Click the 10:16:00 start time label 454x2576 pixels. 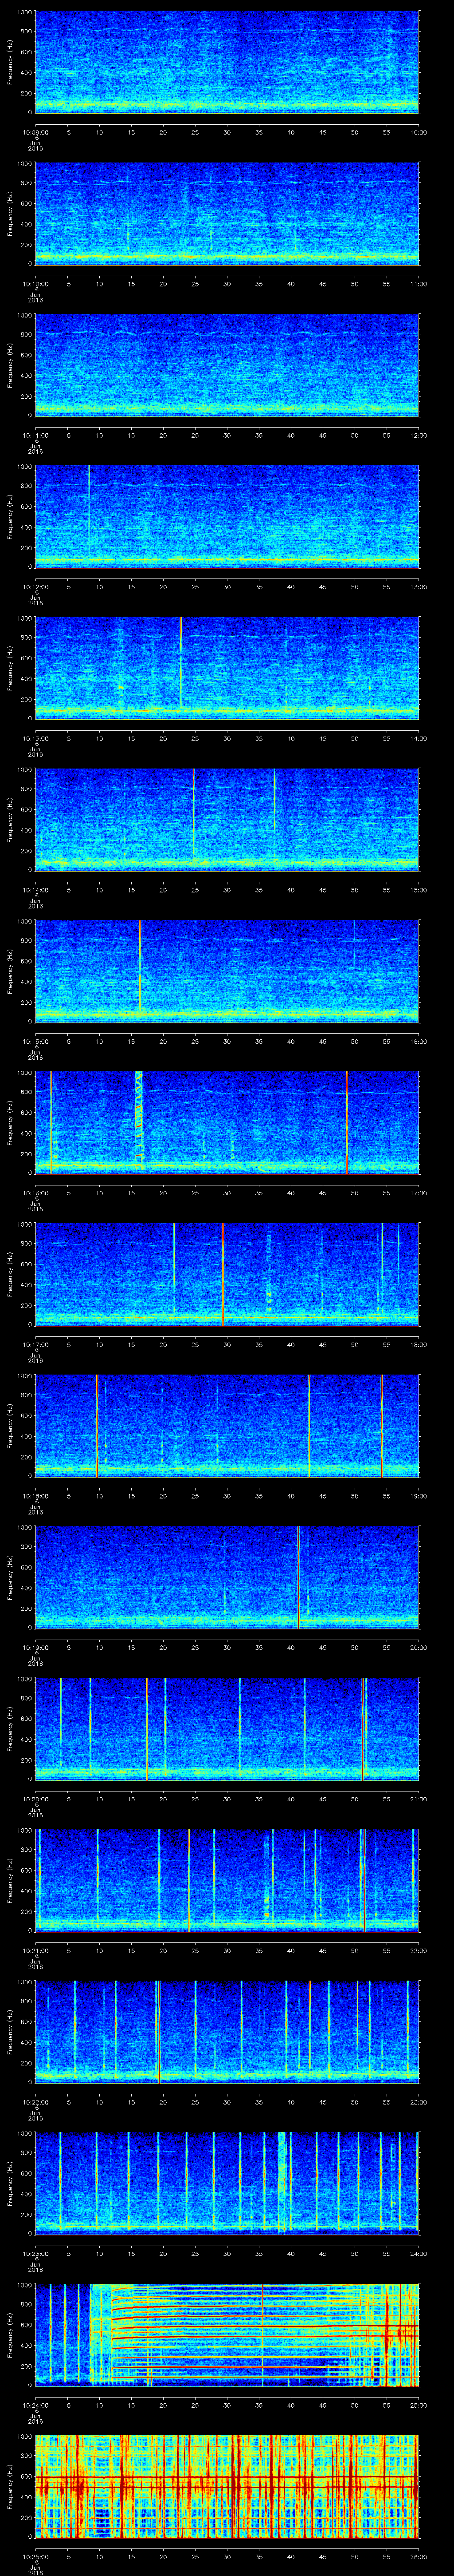[35, 1192]
